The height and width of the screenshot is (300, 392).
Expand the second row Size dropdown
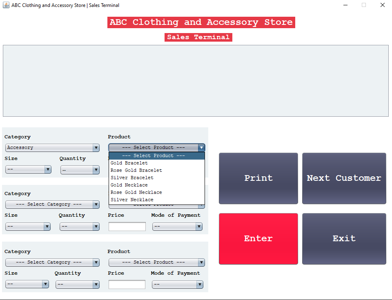click(28, 227)
